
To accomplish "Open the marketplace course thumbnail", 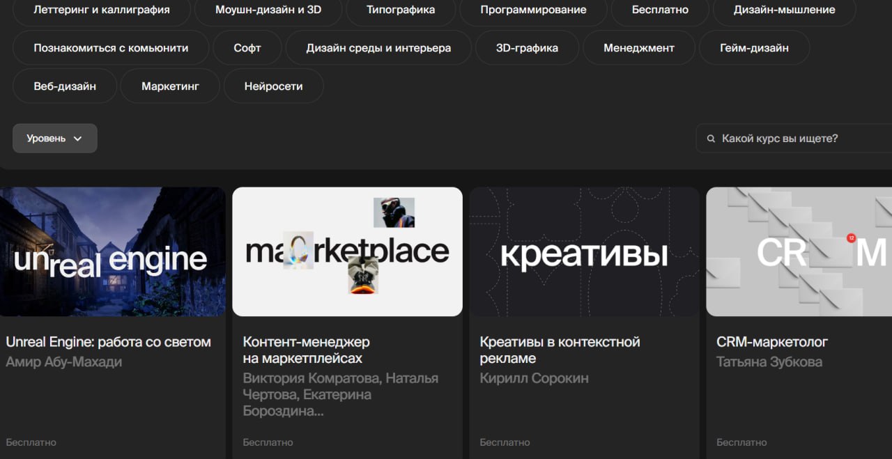I will (347, 251).
